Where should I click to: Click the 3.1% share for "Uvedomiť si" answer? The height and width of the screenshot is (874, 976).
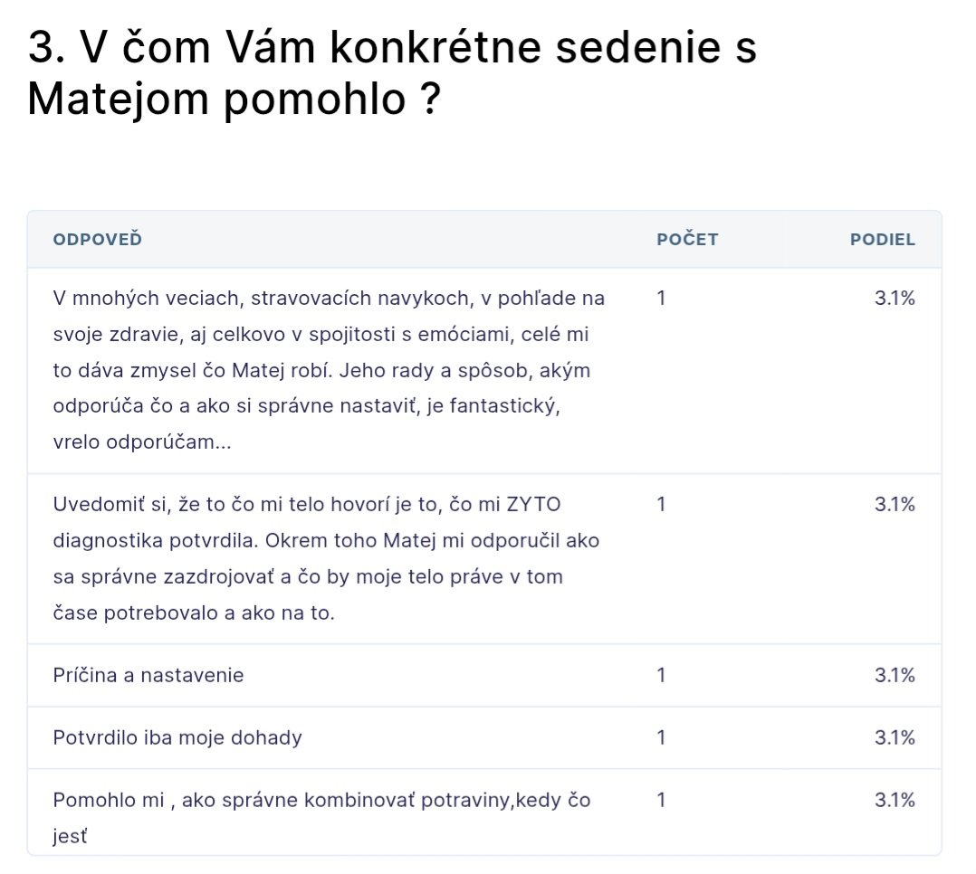click(x=895, y=504)
